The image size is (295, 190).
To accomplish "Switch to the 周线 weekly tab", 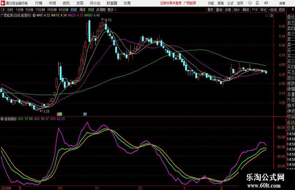I will [x=82, y=10].
